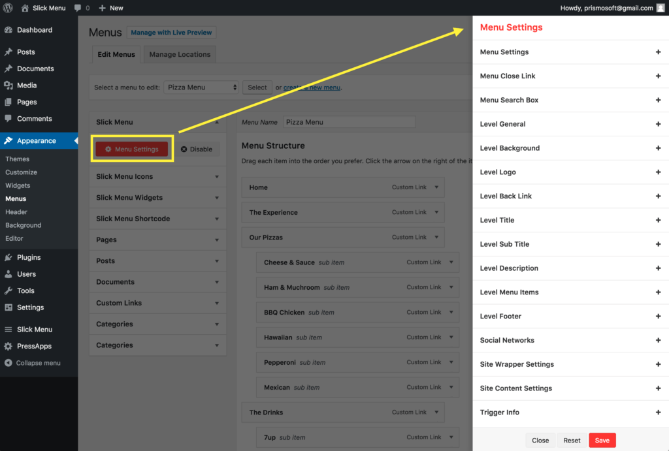Click the gear icon on Menu Settings button
669x451 pixels.
pos(109,149)
